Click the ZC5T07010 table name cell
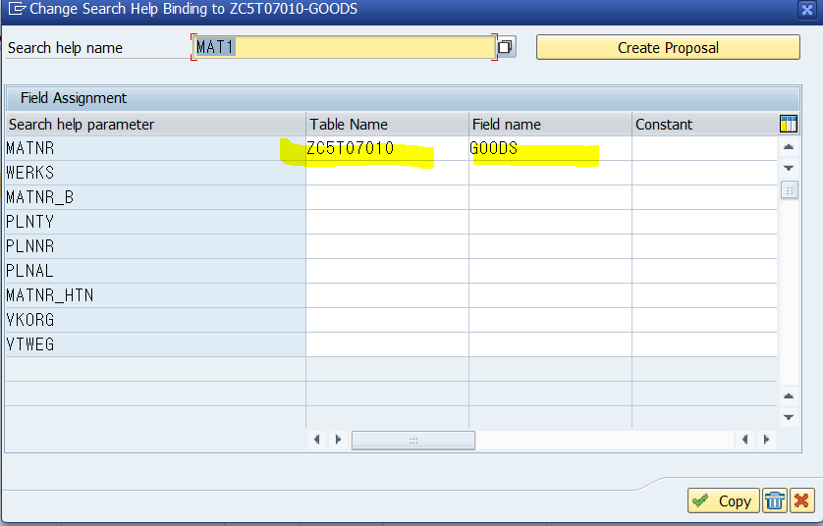 coord(387,148)
